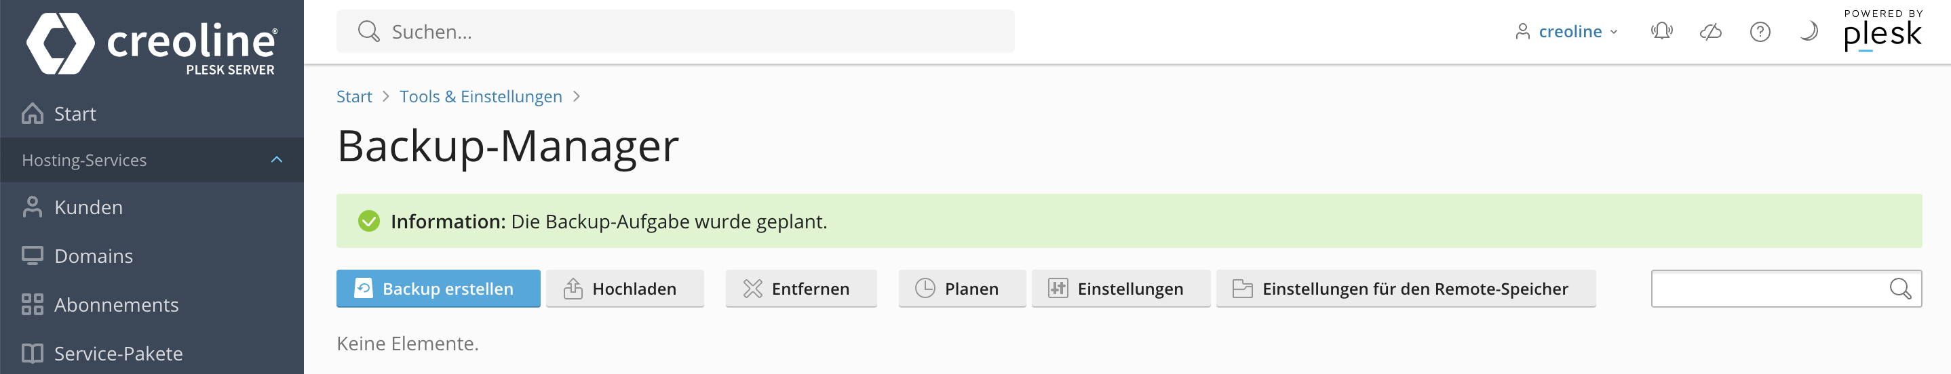Open the notifications bell icon
Screen dimensions: 1951x374
tap(1662, 31)
